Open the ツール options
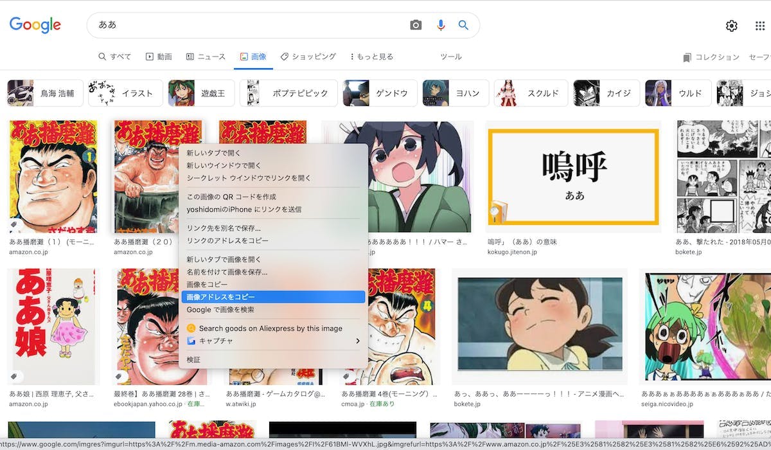 click(451, 57)
